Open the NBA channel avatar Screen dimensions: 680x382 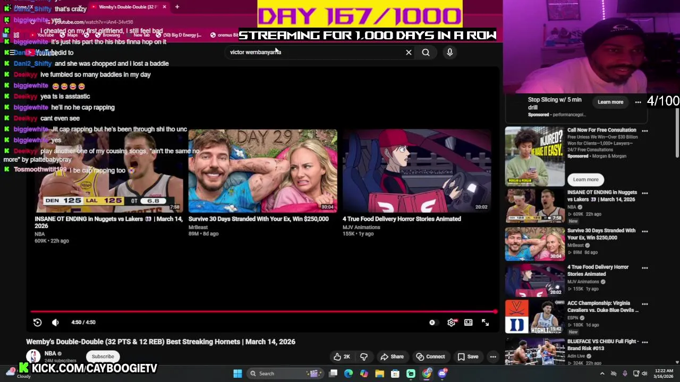(33, 357)
